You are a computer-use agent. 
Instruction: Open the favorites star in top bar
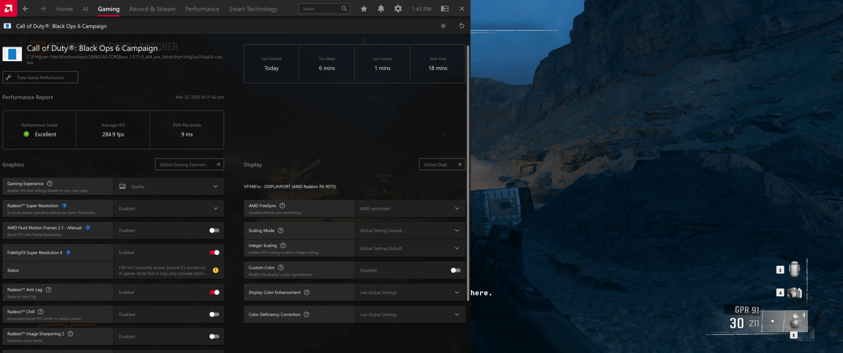pyautogui.click(x=364, y=8)
